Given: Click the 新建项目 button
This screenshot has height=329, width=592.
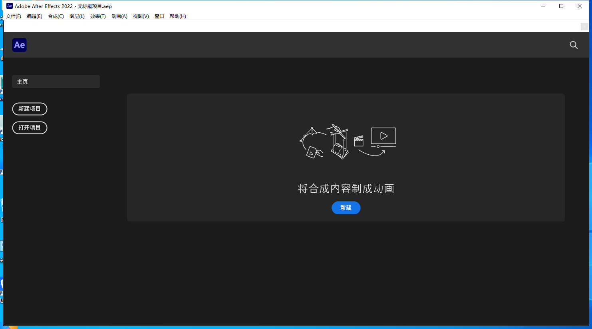Looking at the screenshot, I should [30, 109].
